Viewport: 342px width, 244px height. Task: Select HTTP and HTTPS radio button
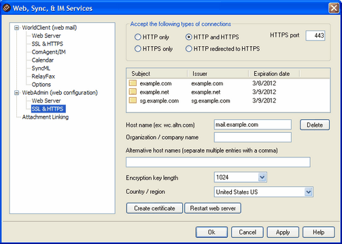coord(189,37)
